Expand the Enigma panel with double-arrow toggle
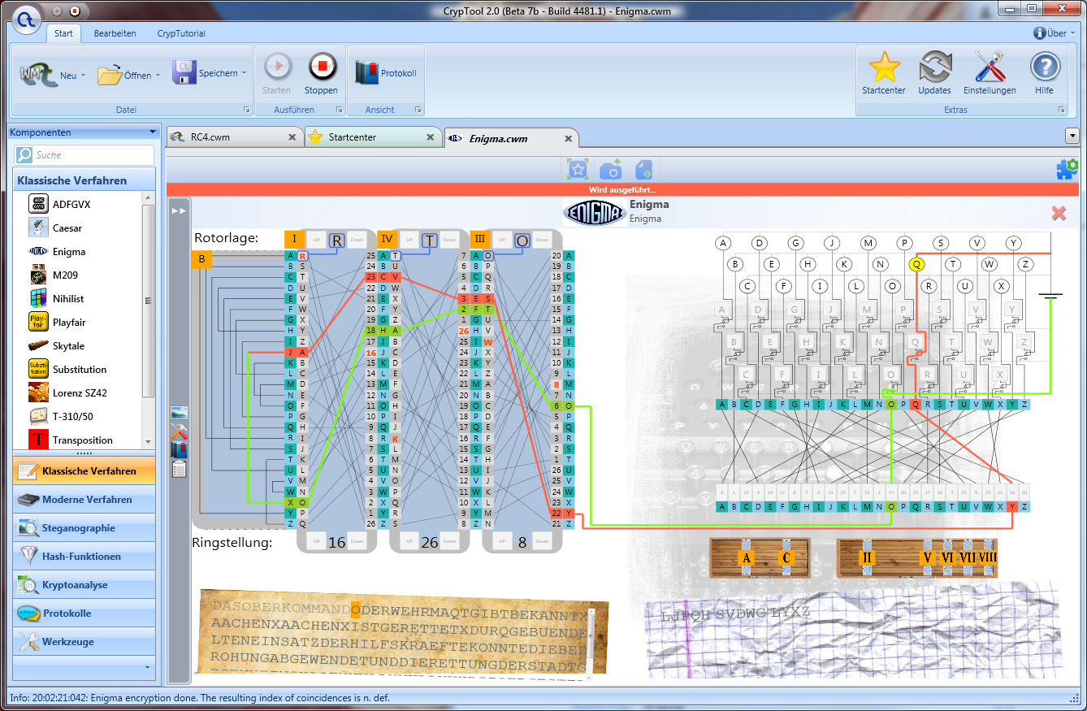Viewport: 1087px width, 711px height. click(179, 210)
